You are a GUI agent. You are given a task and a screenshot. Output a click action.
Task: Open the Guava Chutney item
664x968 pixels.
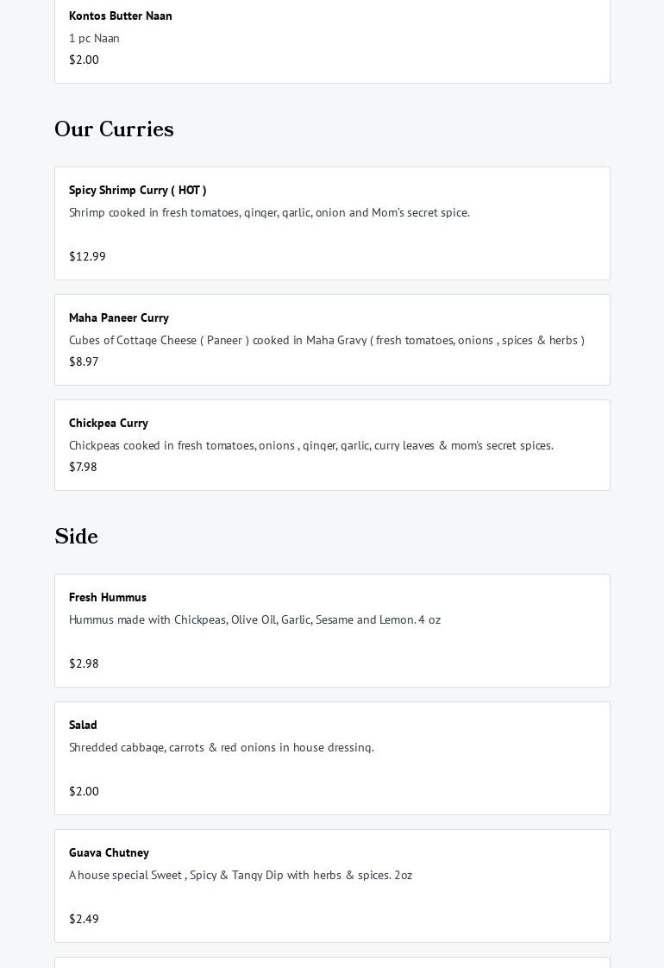tap(332, 886)
